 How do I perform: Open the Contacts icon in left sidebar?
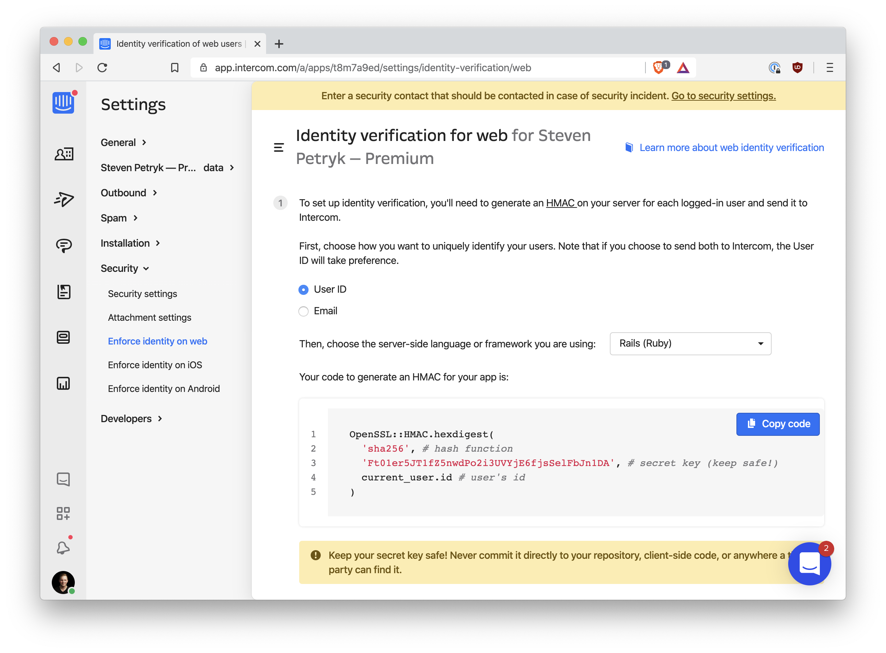[63, 154]
